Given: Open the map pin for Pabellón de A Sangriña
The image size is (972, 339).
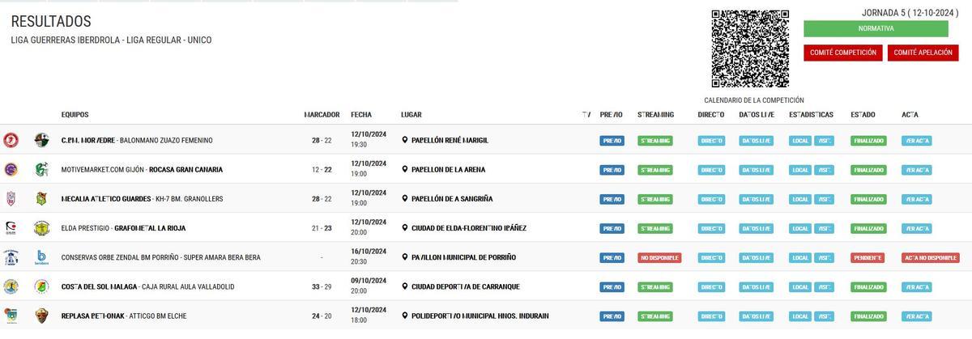Looking at the screenshot, I should click(405, 198).
